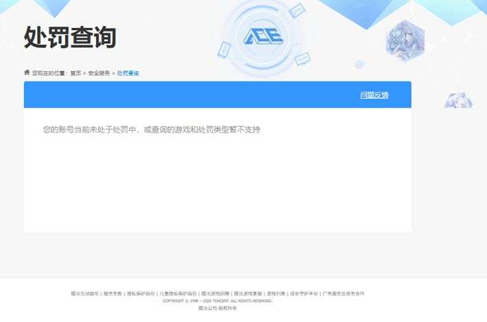487x322 pixels.
Task: Open 成长守护平台 footer link
Action: pos(303,293)
